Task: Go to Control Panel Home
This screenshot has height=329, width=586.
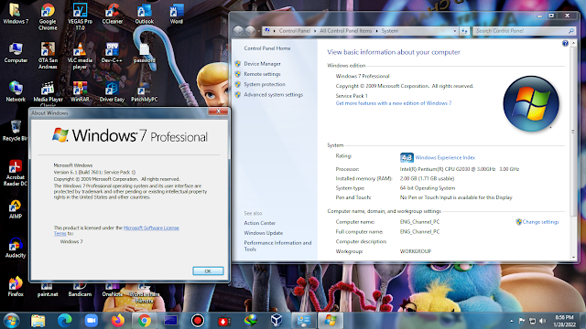Action: pyautogui.click(x=266, y=48)
